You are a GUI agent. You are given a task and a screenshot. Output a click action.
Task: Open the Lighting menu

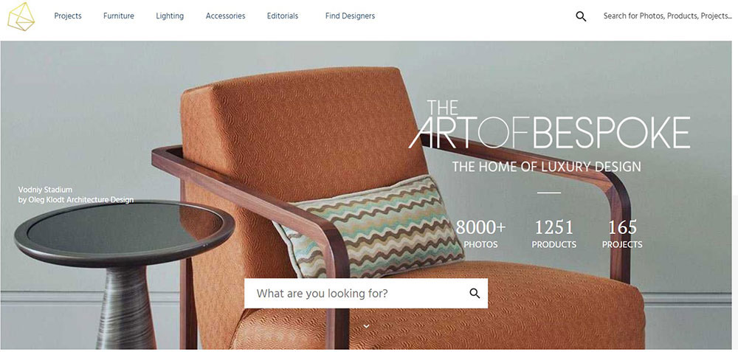coord(170,16)
